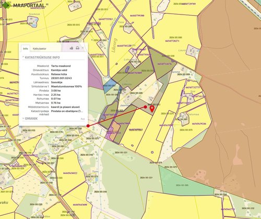Screen dimensions: 261x219
Task: Close the info popup panel
Action: (x=83, y=48)
